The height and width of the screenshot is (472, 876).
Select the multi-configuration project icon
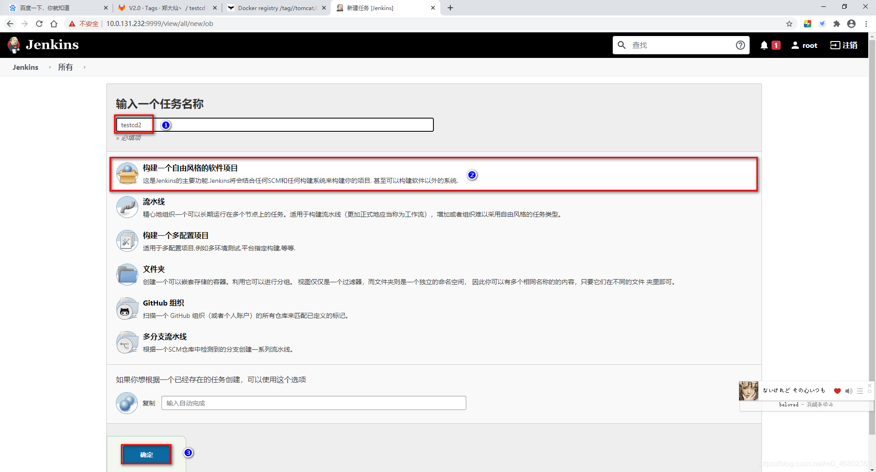point(127,241)
